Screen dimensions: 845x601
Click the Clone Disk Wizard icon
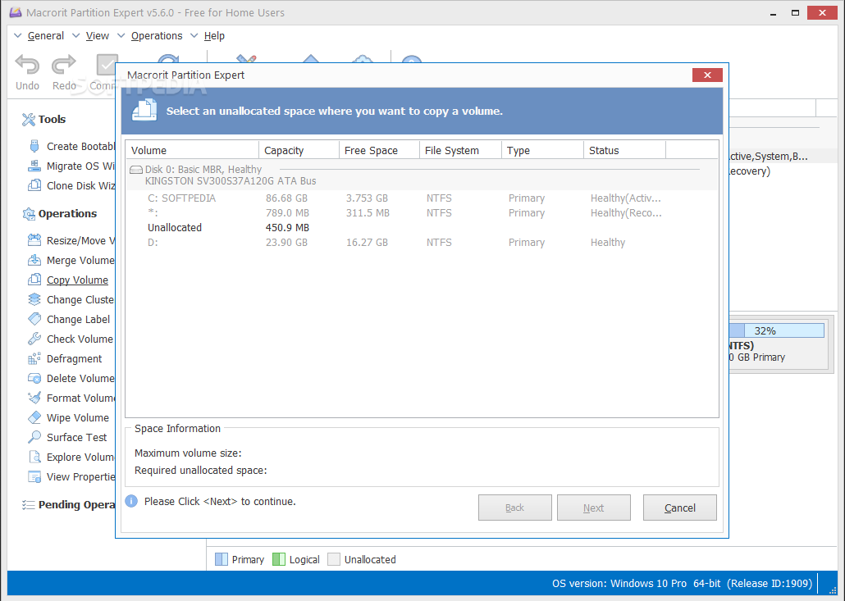(x=34, y=185)
